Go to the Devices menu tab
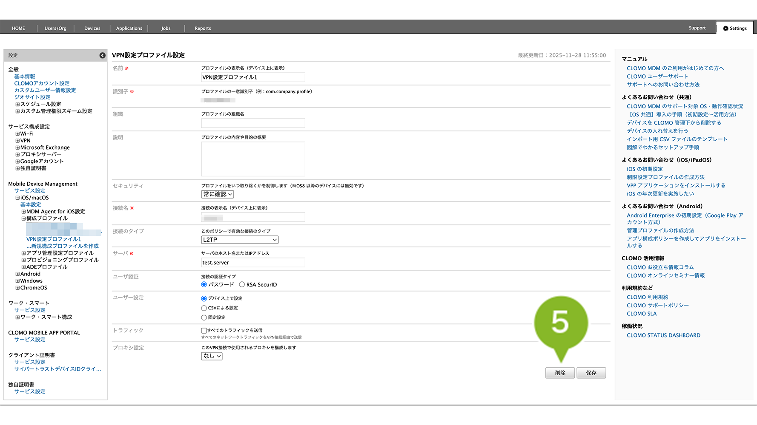 92,28
